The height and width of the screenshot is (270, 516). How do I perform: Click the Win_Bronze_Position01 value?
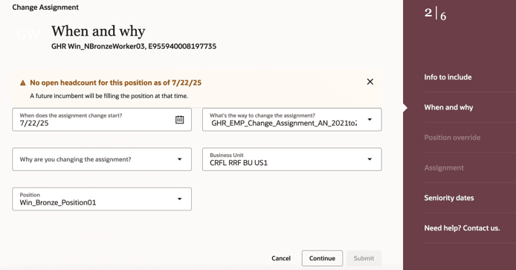(x=58, y=202)
